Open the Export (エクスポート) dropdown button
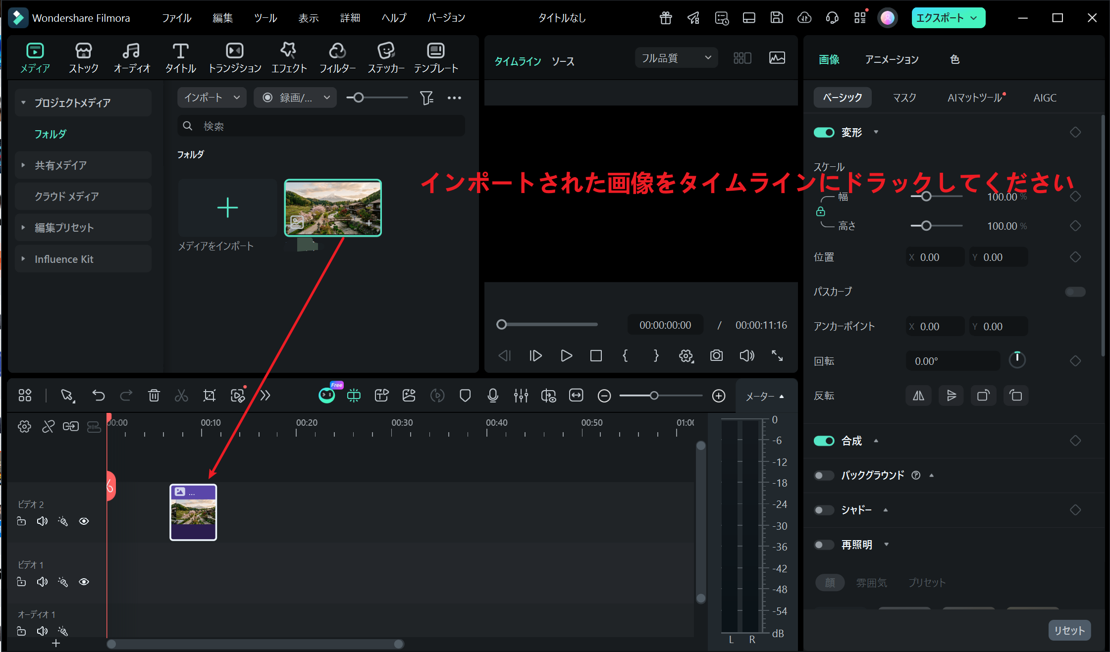 (x=949, y=18)
